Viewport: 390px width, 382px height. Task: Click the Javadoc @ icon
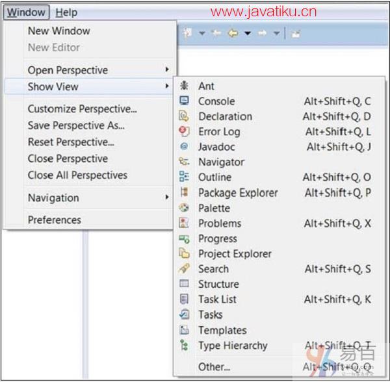184,146
